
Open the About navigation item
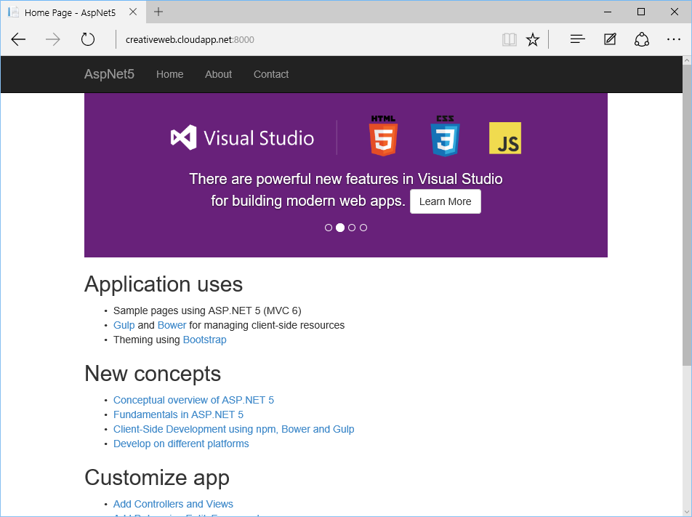click(218, 74)
